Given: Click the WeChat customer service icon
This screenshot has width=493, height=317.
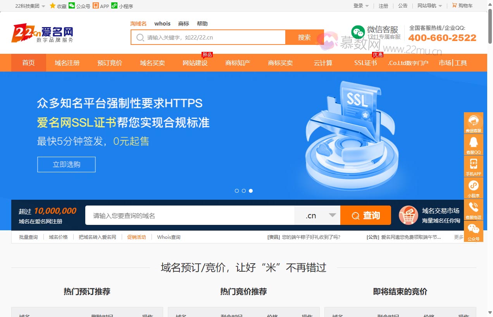Looking at the screenshot, I should pyautogui.click(x=357, y=32).
